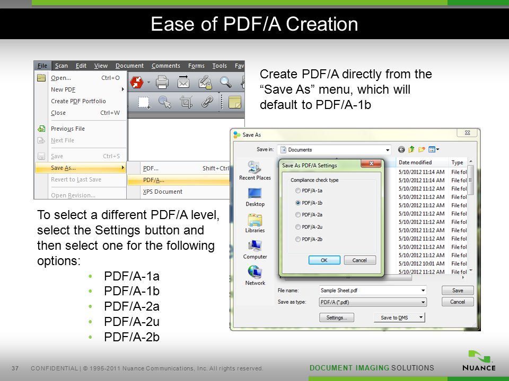This screenshot has width=509, height=381.
Task: Open the Document menu
Action: click(129, 66)
